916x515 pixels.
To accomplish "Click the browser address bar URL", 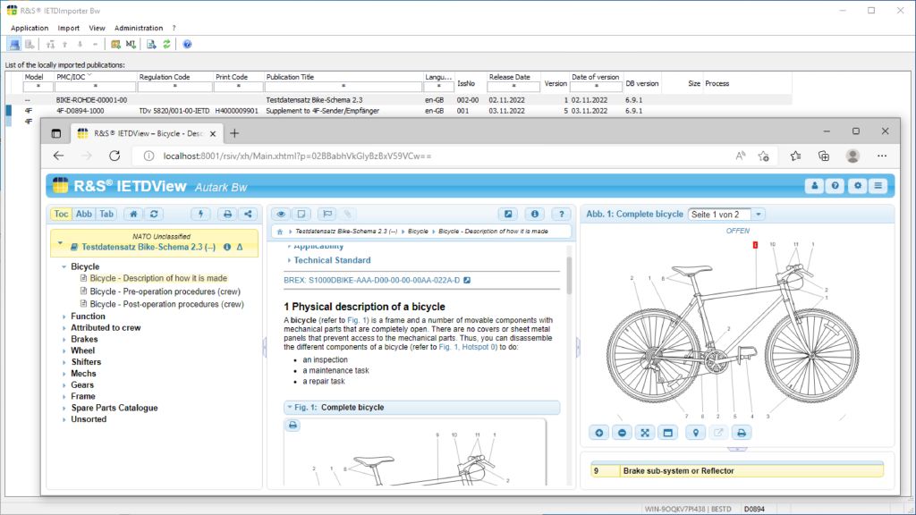I will (x=297, y=156).
